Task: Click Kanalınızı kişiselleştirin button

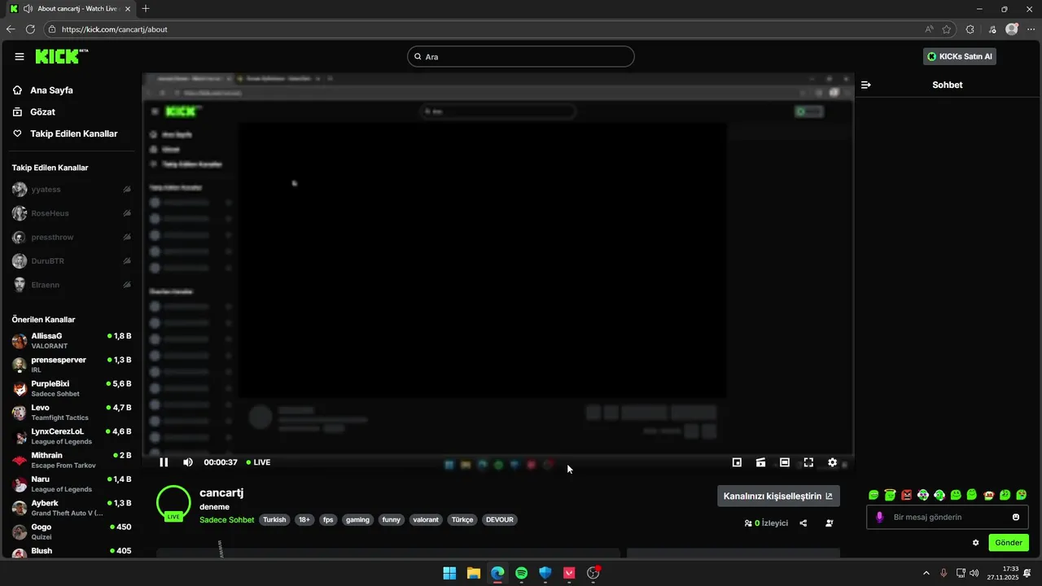Action: pyautogui.click(x=778, y=496)
